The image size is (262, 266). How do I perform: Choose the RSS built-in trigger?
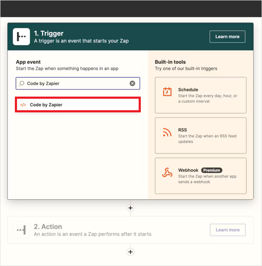[201, 135]
